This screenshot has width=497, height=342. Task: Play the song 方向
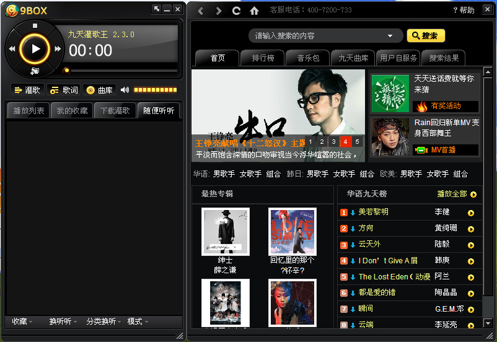471,229
